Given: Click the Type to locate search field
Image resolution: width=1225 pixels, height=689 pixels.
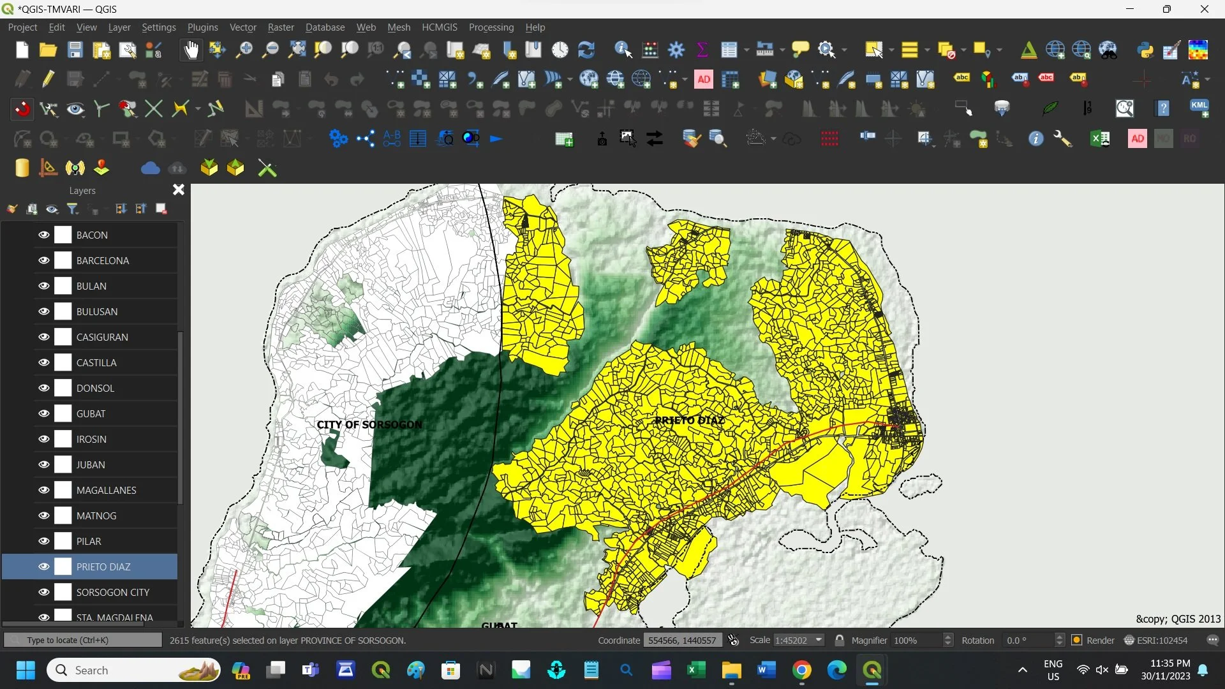Looking at the screenshot, I should coord(83,640).
